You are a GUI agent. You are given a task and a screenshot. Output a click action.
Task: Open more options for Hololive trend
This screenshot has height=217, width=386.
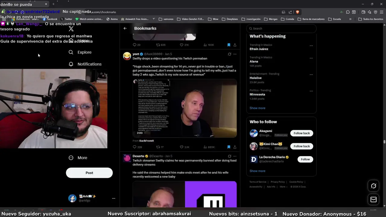tap(311, 75)
